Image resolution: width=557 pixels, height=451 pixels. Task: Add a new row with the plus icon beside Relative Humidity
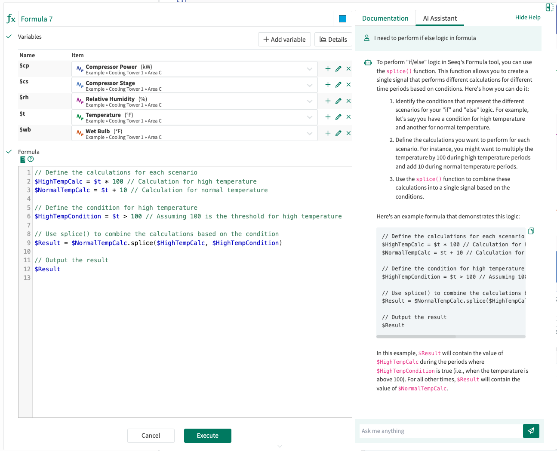pos(327,101)
